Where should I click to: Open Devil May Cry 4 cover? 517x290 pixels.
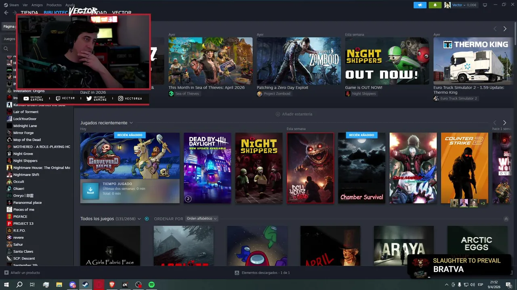pyautogui.click(x=413, y=168)
